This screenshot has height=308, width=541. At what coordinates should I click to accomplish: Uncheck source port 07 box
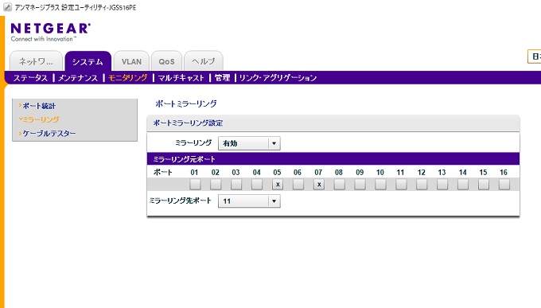(x=319, y=185)
